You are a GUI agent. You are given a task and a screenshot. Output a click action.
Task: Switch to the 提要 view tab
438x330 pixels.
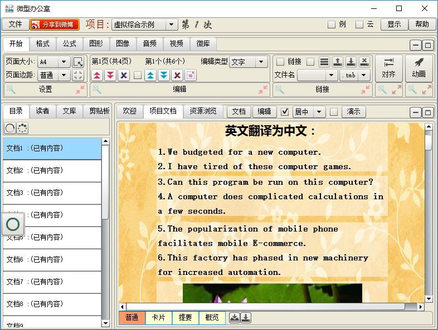click(x=185, y=318)
